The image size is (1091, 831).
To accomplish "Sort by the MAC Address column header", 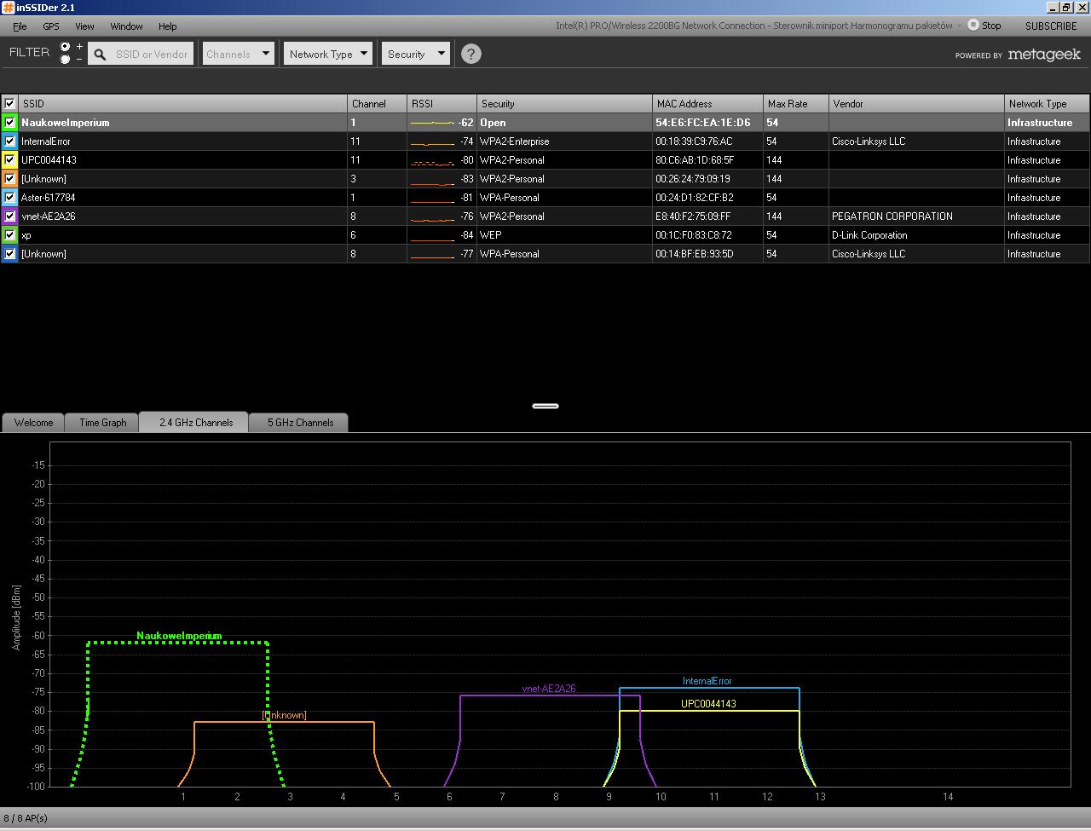I will [707, 104].
